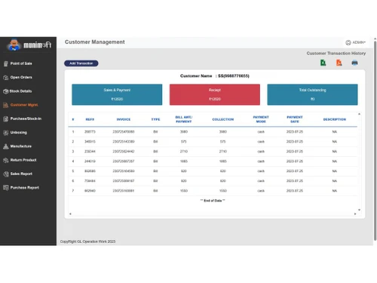Click the DESCRIPTION column header
The height and width of the screenshot is (283, 377).
pyautogui.click(x=335, y=119)
